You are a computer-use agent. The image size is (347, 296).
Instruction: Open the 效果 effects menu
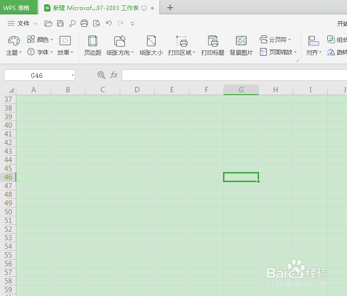point(65,46)
